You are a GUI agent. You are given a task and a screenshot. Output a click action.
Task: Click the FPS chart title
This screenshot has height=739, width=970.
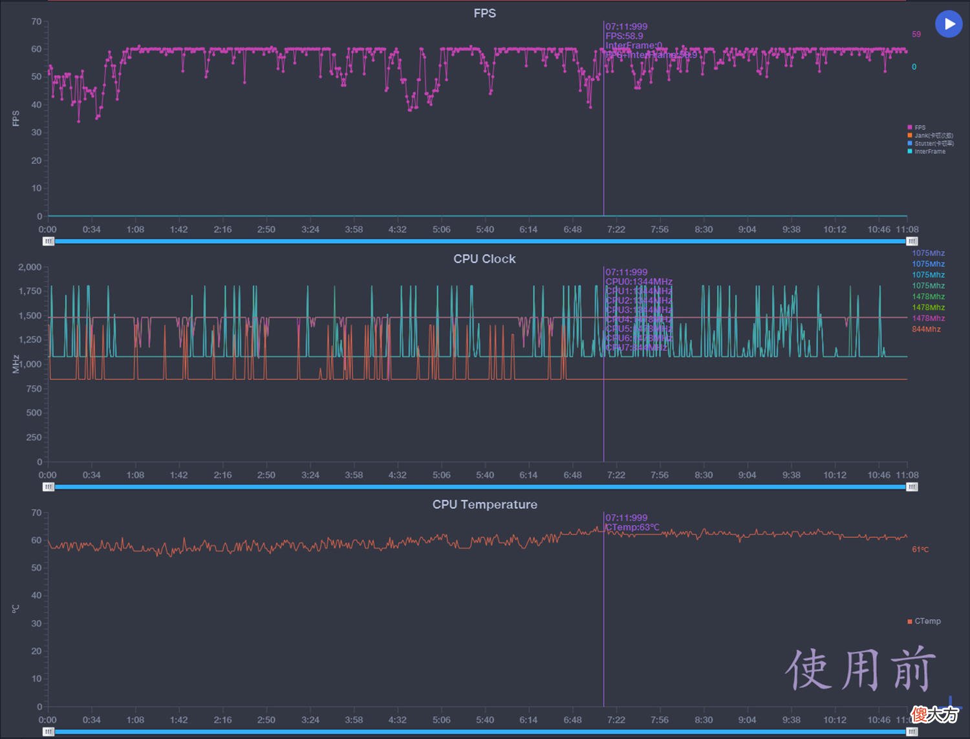pyautogui.click(x=485, y=14)
